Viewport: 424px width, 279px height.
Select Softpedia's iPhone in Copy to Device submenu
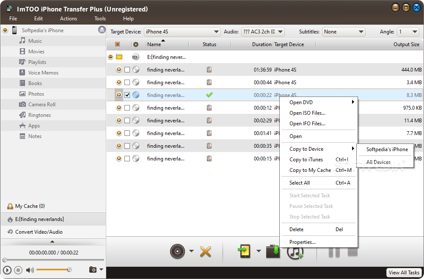click(385, 149)
